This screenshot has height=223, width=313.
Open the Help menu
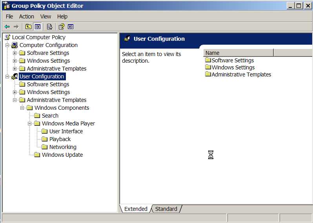(62, 16)
